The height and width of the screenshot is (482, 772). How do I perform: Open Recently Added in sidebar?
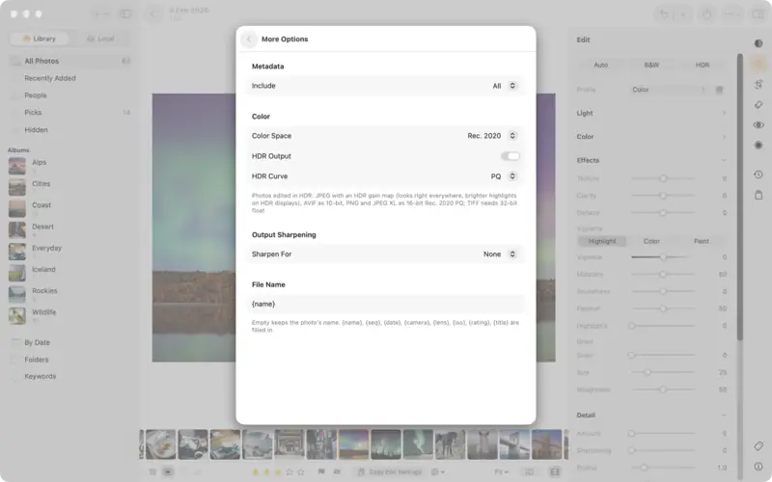pos(69,78)
